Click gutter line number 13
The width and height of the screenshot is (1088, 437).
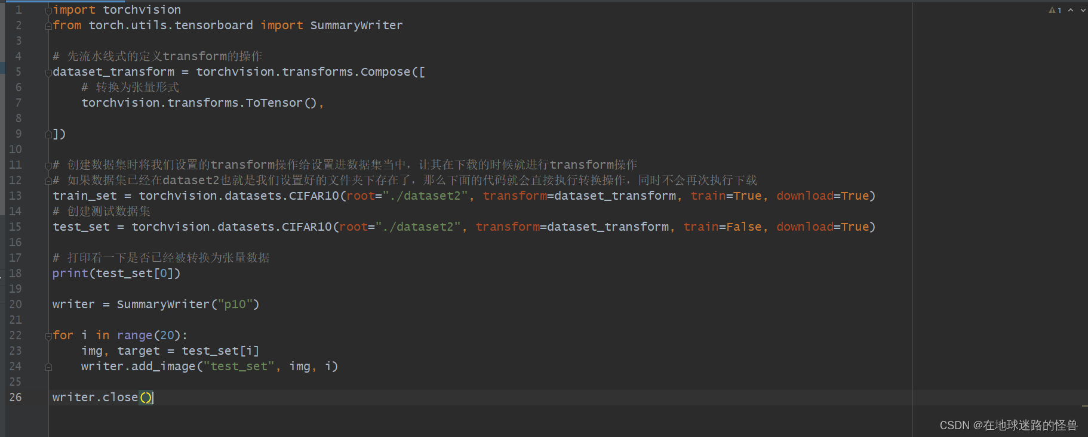tap(16, 196)
